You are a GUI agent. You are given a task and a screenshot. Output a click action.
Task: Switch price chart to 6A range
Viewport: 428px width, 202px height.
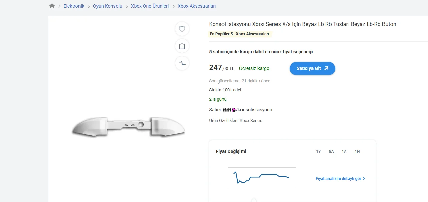[331, 152]
